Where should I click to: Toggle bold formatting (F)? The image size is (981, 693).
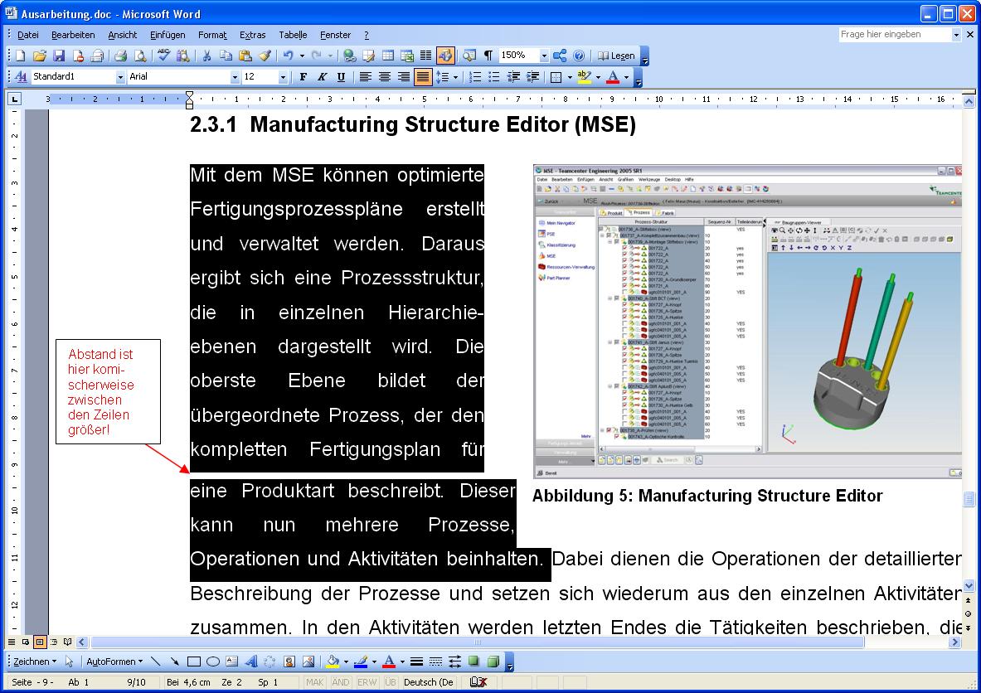303,77
